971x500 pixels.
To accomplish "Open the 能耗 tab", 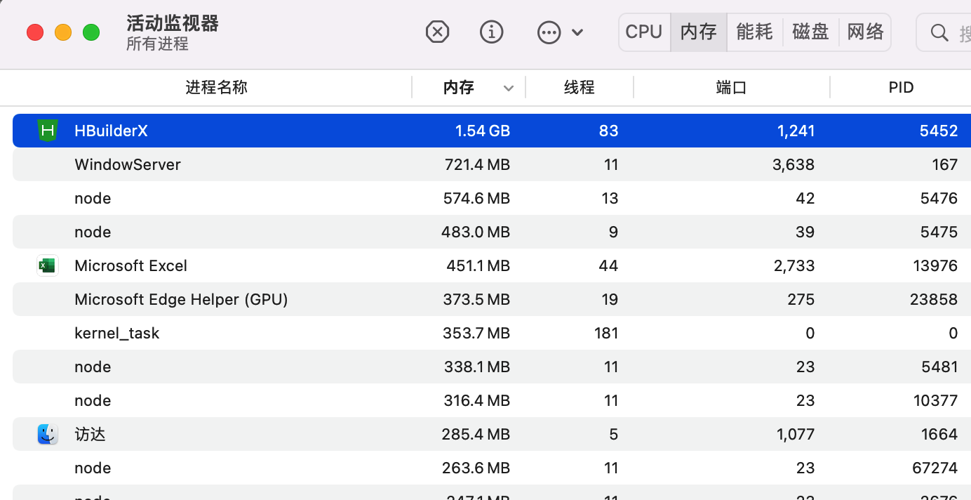I will [x=755, y=32].
